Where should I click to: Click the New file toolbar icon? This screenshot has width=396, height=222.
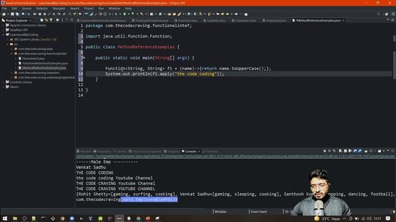4,14
